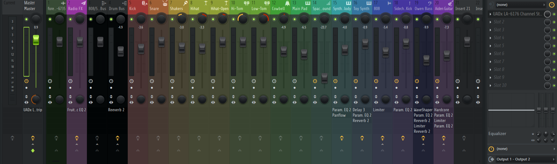Image resolution: width=557 pixels, height=164 pixels.
Task: Click the Spac..ound track volume fader
Action: click(x=325, y=78)
